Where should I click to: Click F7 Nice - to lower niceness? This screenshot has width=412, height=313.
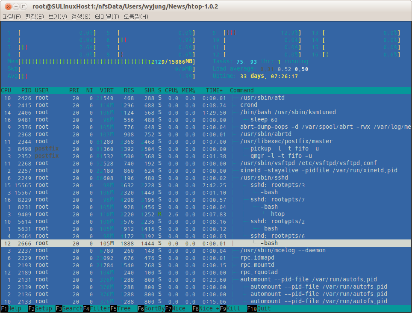178,308
